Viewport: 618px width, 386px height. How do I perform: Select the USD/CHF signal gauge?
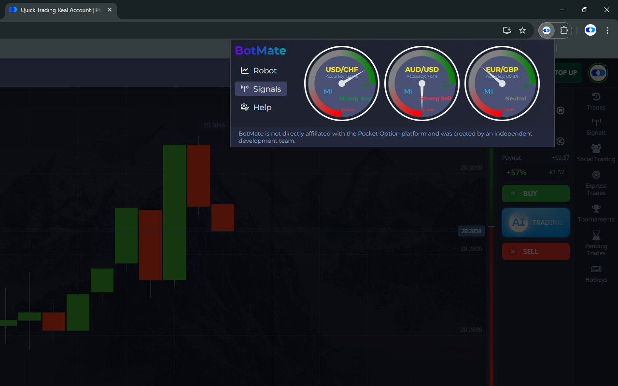[342, 83]
